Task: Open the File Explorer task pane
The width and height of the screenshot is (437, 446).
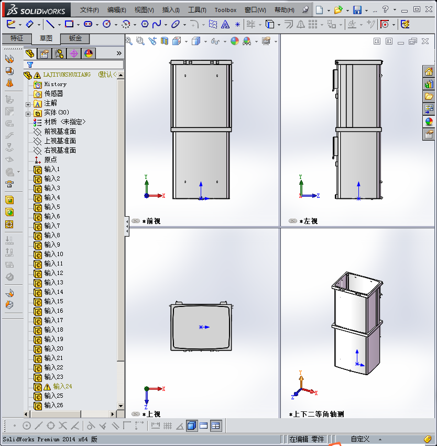Action: tap(429, 97)
